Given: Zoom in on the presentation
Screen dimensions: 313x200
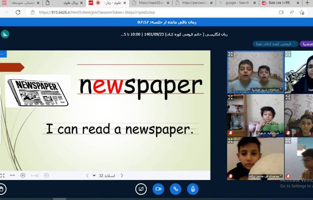Looking at the screenshot, I should (x=23, y=175).
